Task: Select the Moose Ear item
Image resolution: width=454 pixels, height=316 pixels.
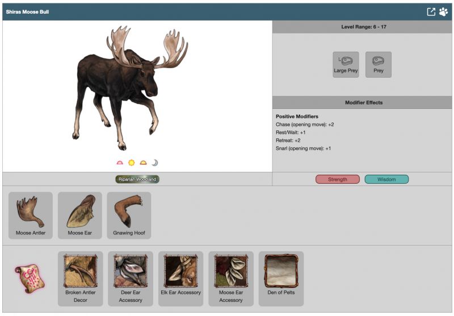Action: pos(80,215)
